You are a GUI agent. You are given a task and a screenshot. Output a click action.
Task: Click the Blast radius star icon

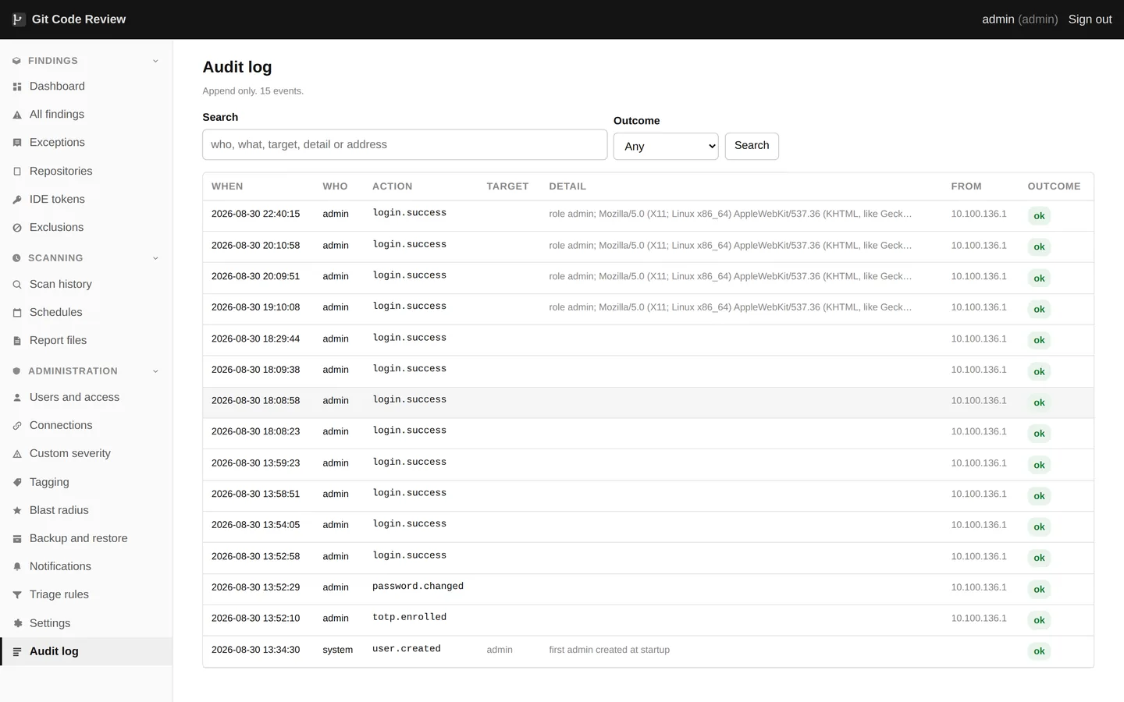[17, 511]
